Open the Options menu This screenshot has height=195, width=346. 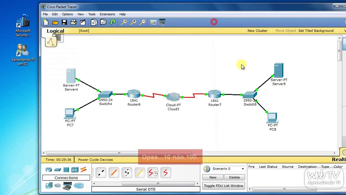[x=67, y=14]
